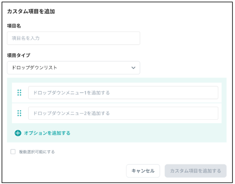This screenshot has height=184, width=235.
Task: Click the 項目タイプ field label
Action: [x=19, y=55]
